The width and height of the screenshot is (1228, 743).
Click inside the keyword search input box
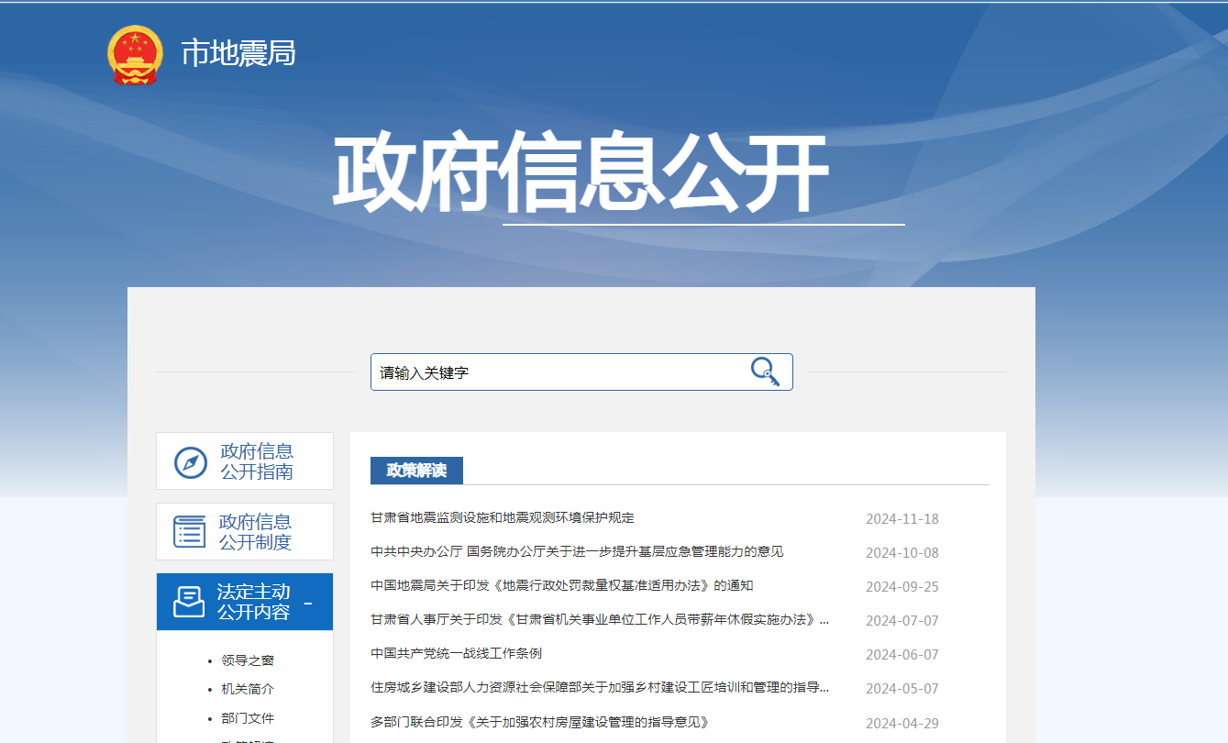click(550, 371)
